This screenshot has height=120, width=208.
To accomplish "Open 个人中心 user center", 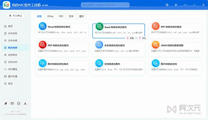I will pos(15,16).
